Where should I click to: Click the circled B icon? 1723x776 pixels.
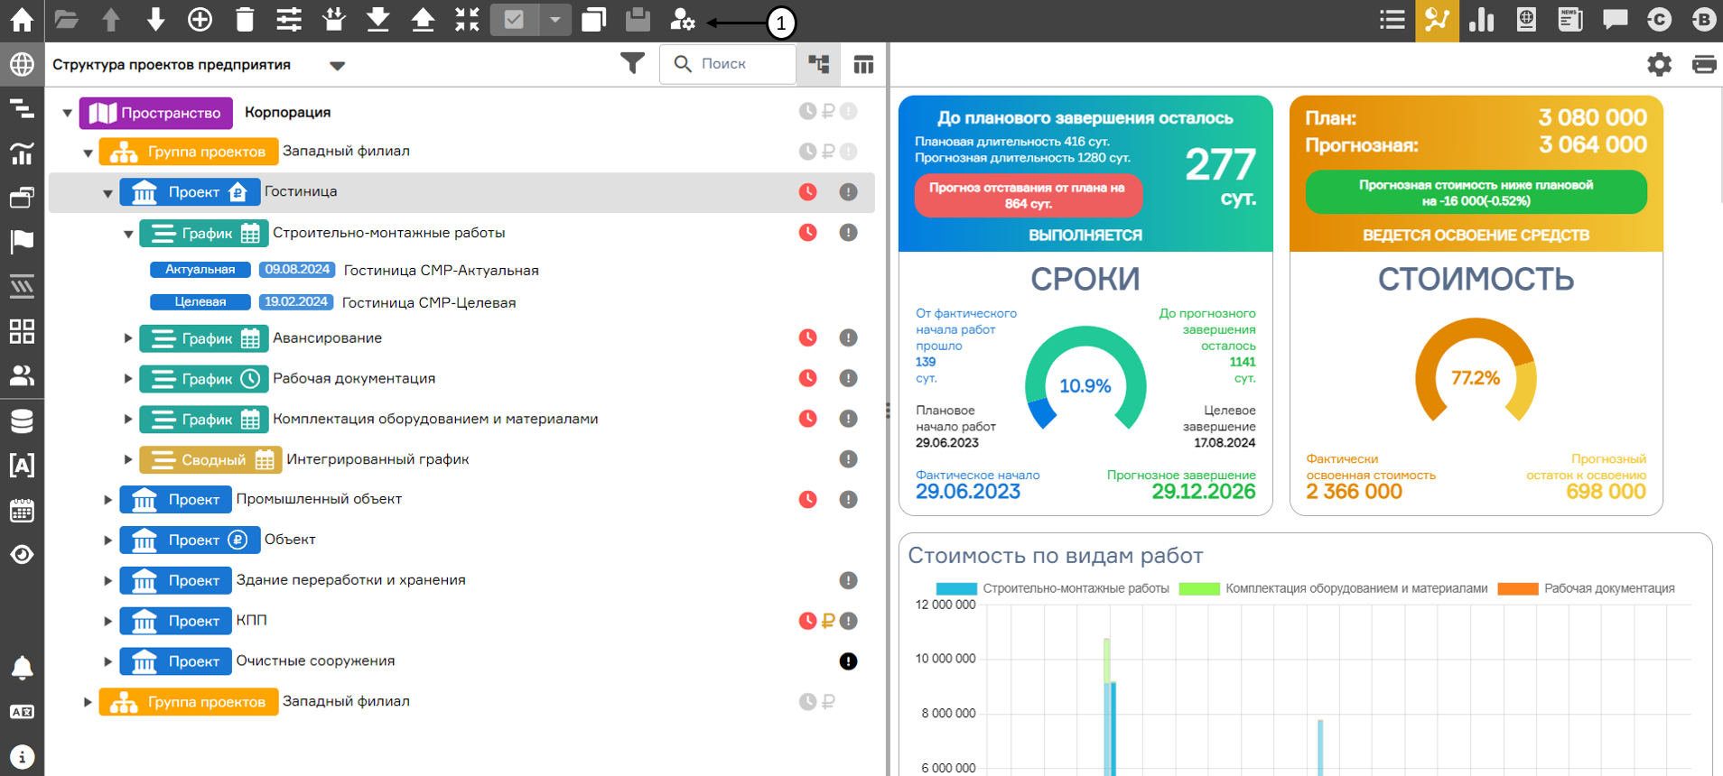click(x=1703, y=19)
